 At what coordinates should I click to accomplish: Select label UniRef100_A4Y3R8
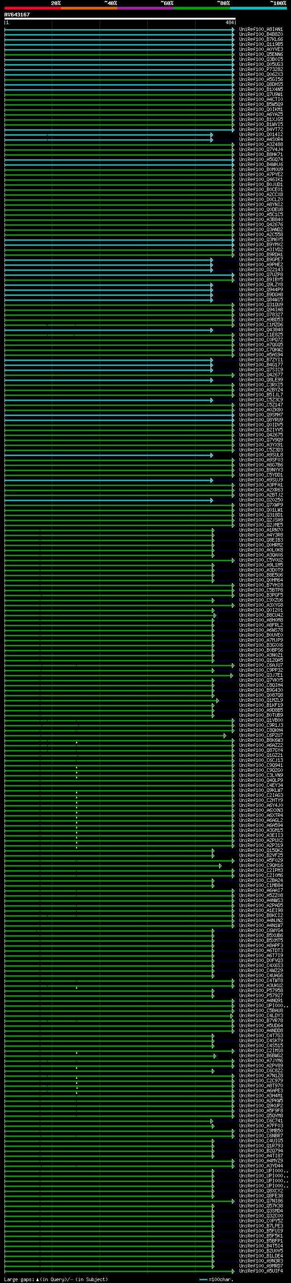pyautogui.click(x=261, y=535)
